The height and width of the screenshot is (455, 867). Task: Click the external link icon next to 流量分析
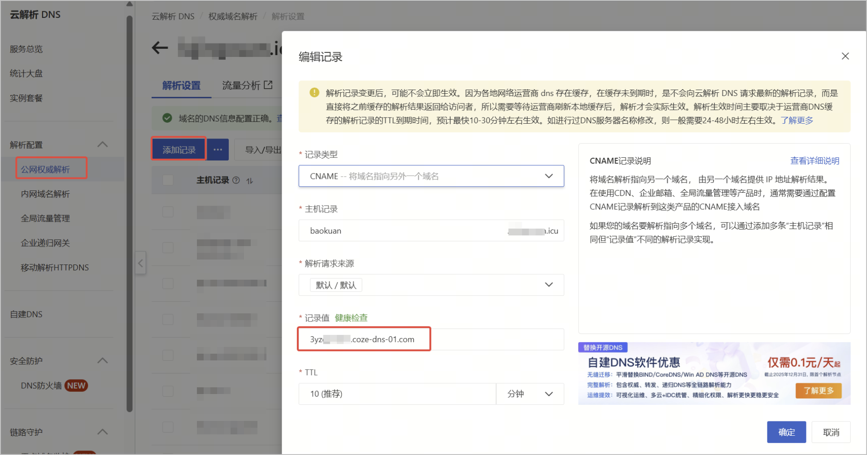point(268,85)
